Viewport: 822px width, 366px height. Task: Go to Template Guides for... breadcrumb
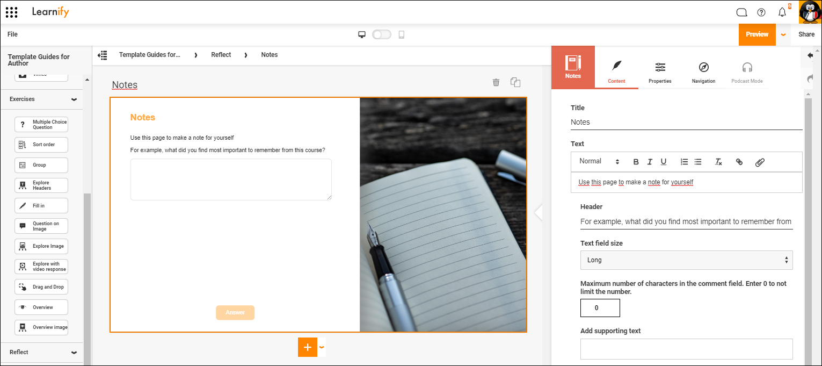click(x=150, y=55)
